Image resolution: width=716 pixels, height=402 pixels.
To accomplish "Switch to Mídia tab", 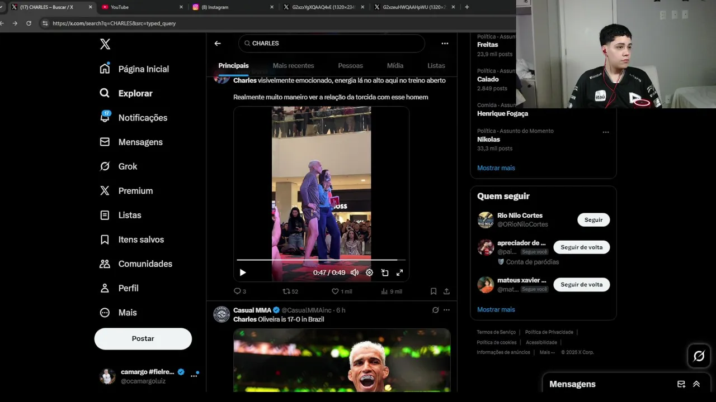I will [395, 65].
